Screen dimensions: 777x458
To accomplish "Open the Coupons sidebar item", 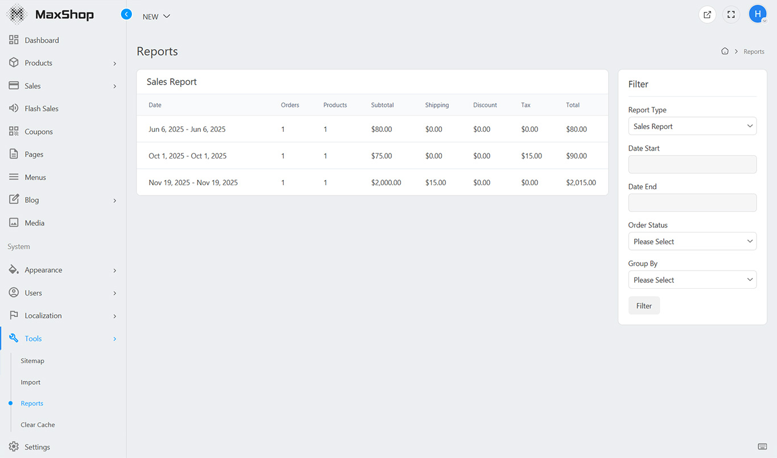I will pos(39,132).
